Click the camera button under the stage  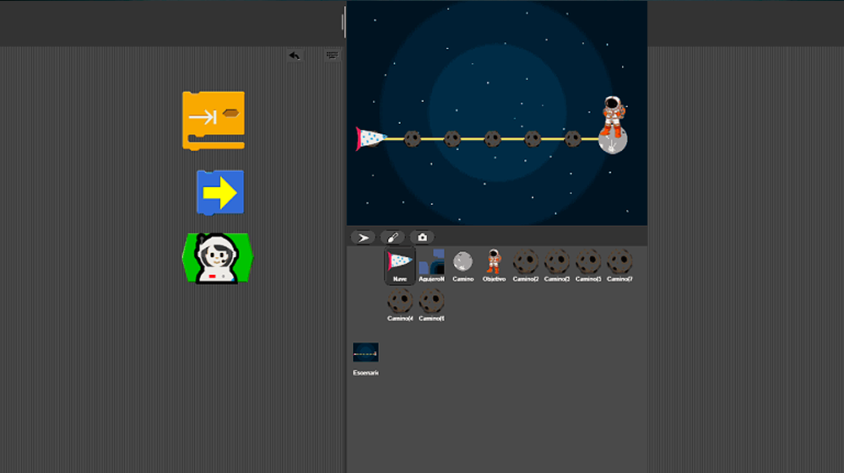[422, 238]
